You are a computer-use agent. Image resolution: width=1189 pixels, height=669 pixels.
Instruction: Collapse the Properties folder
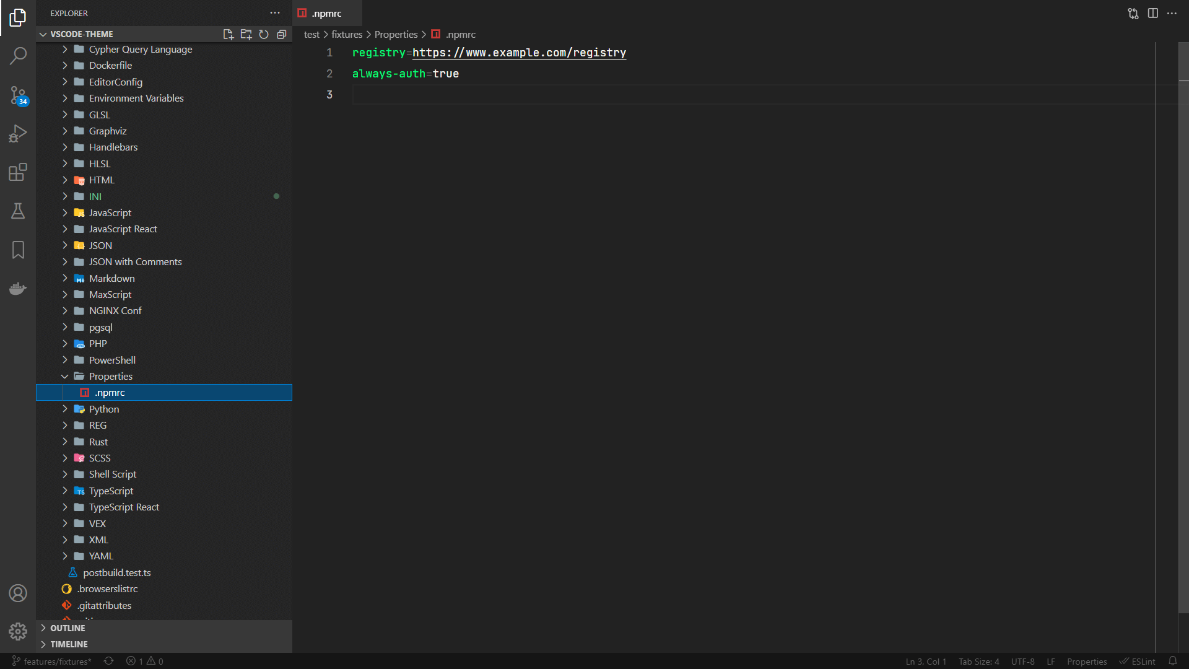click(x=64, y=377)
